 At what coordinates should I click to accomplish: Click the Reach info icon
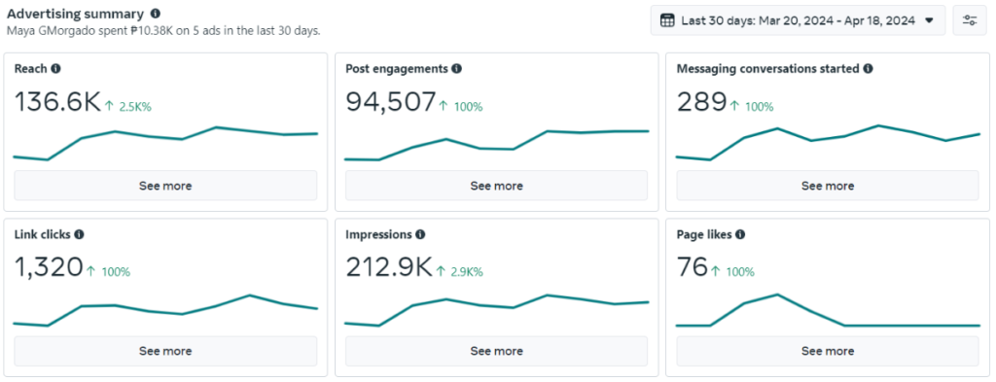pyautogui.click(x=55, y=69)
